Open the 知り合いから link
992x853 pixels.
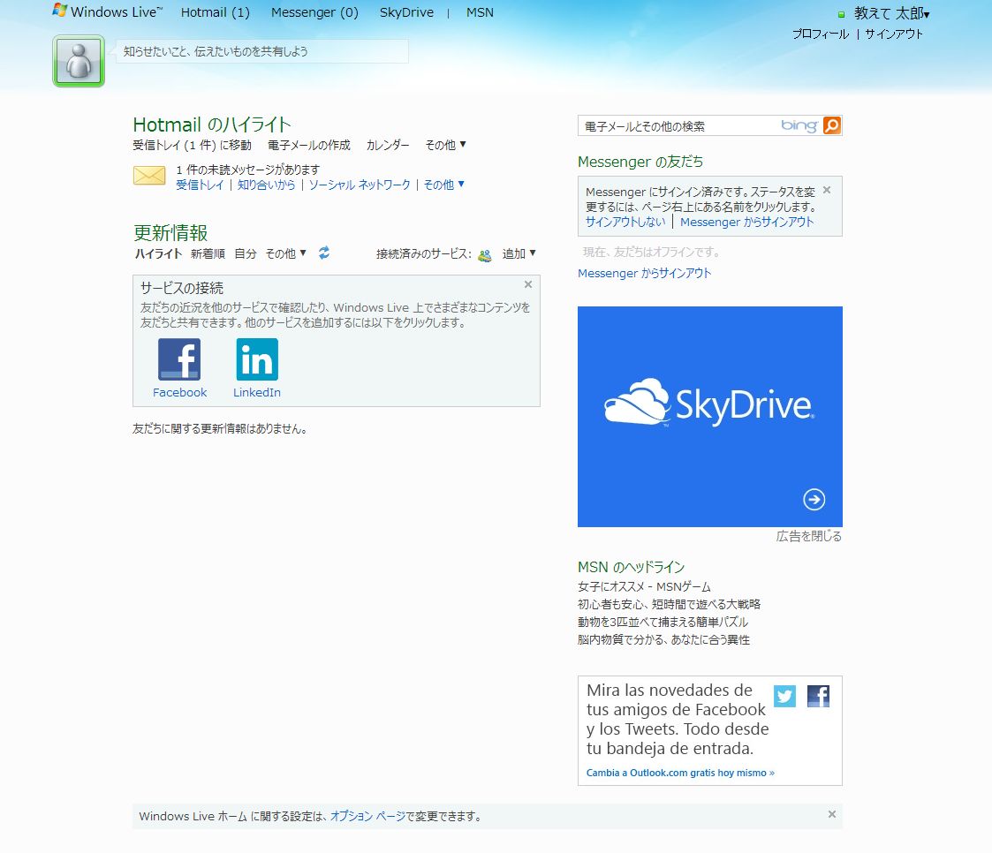pyautogui.click(x=266, y=185)
